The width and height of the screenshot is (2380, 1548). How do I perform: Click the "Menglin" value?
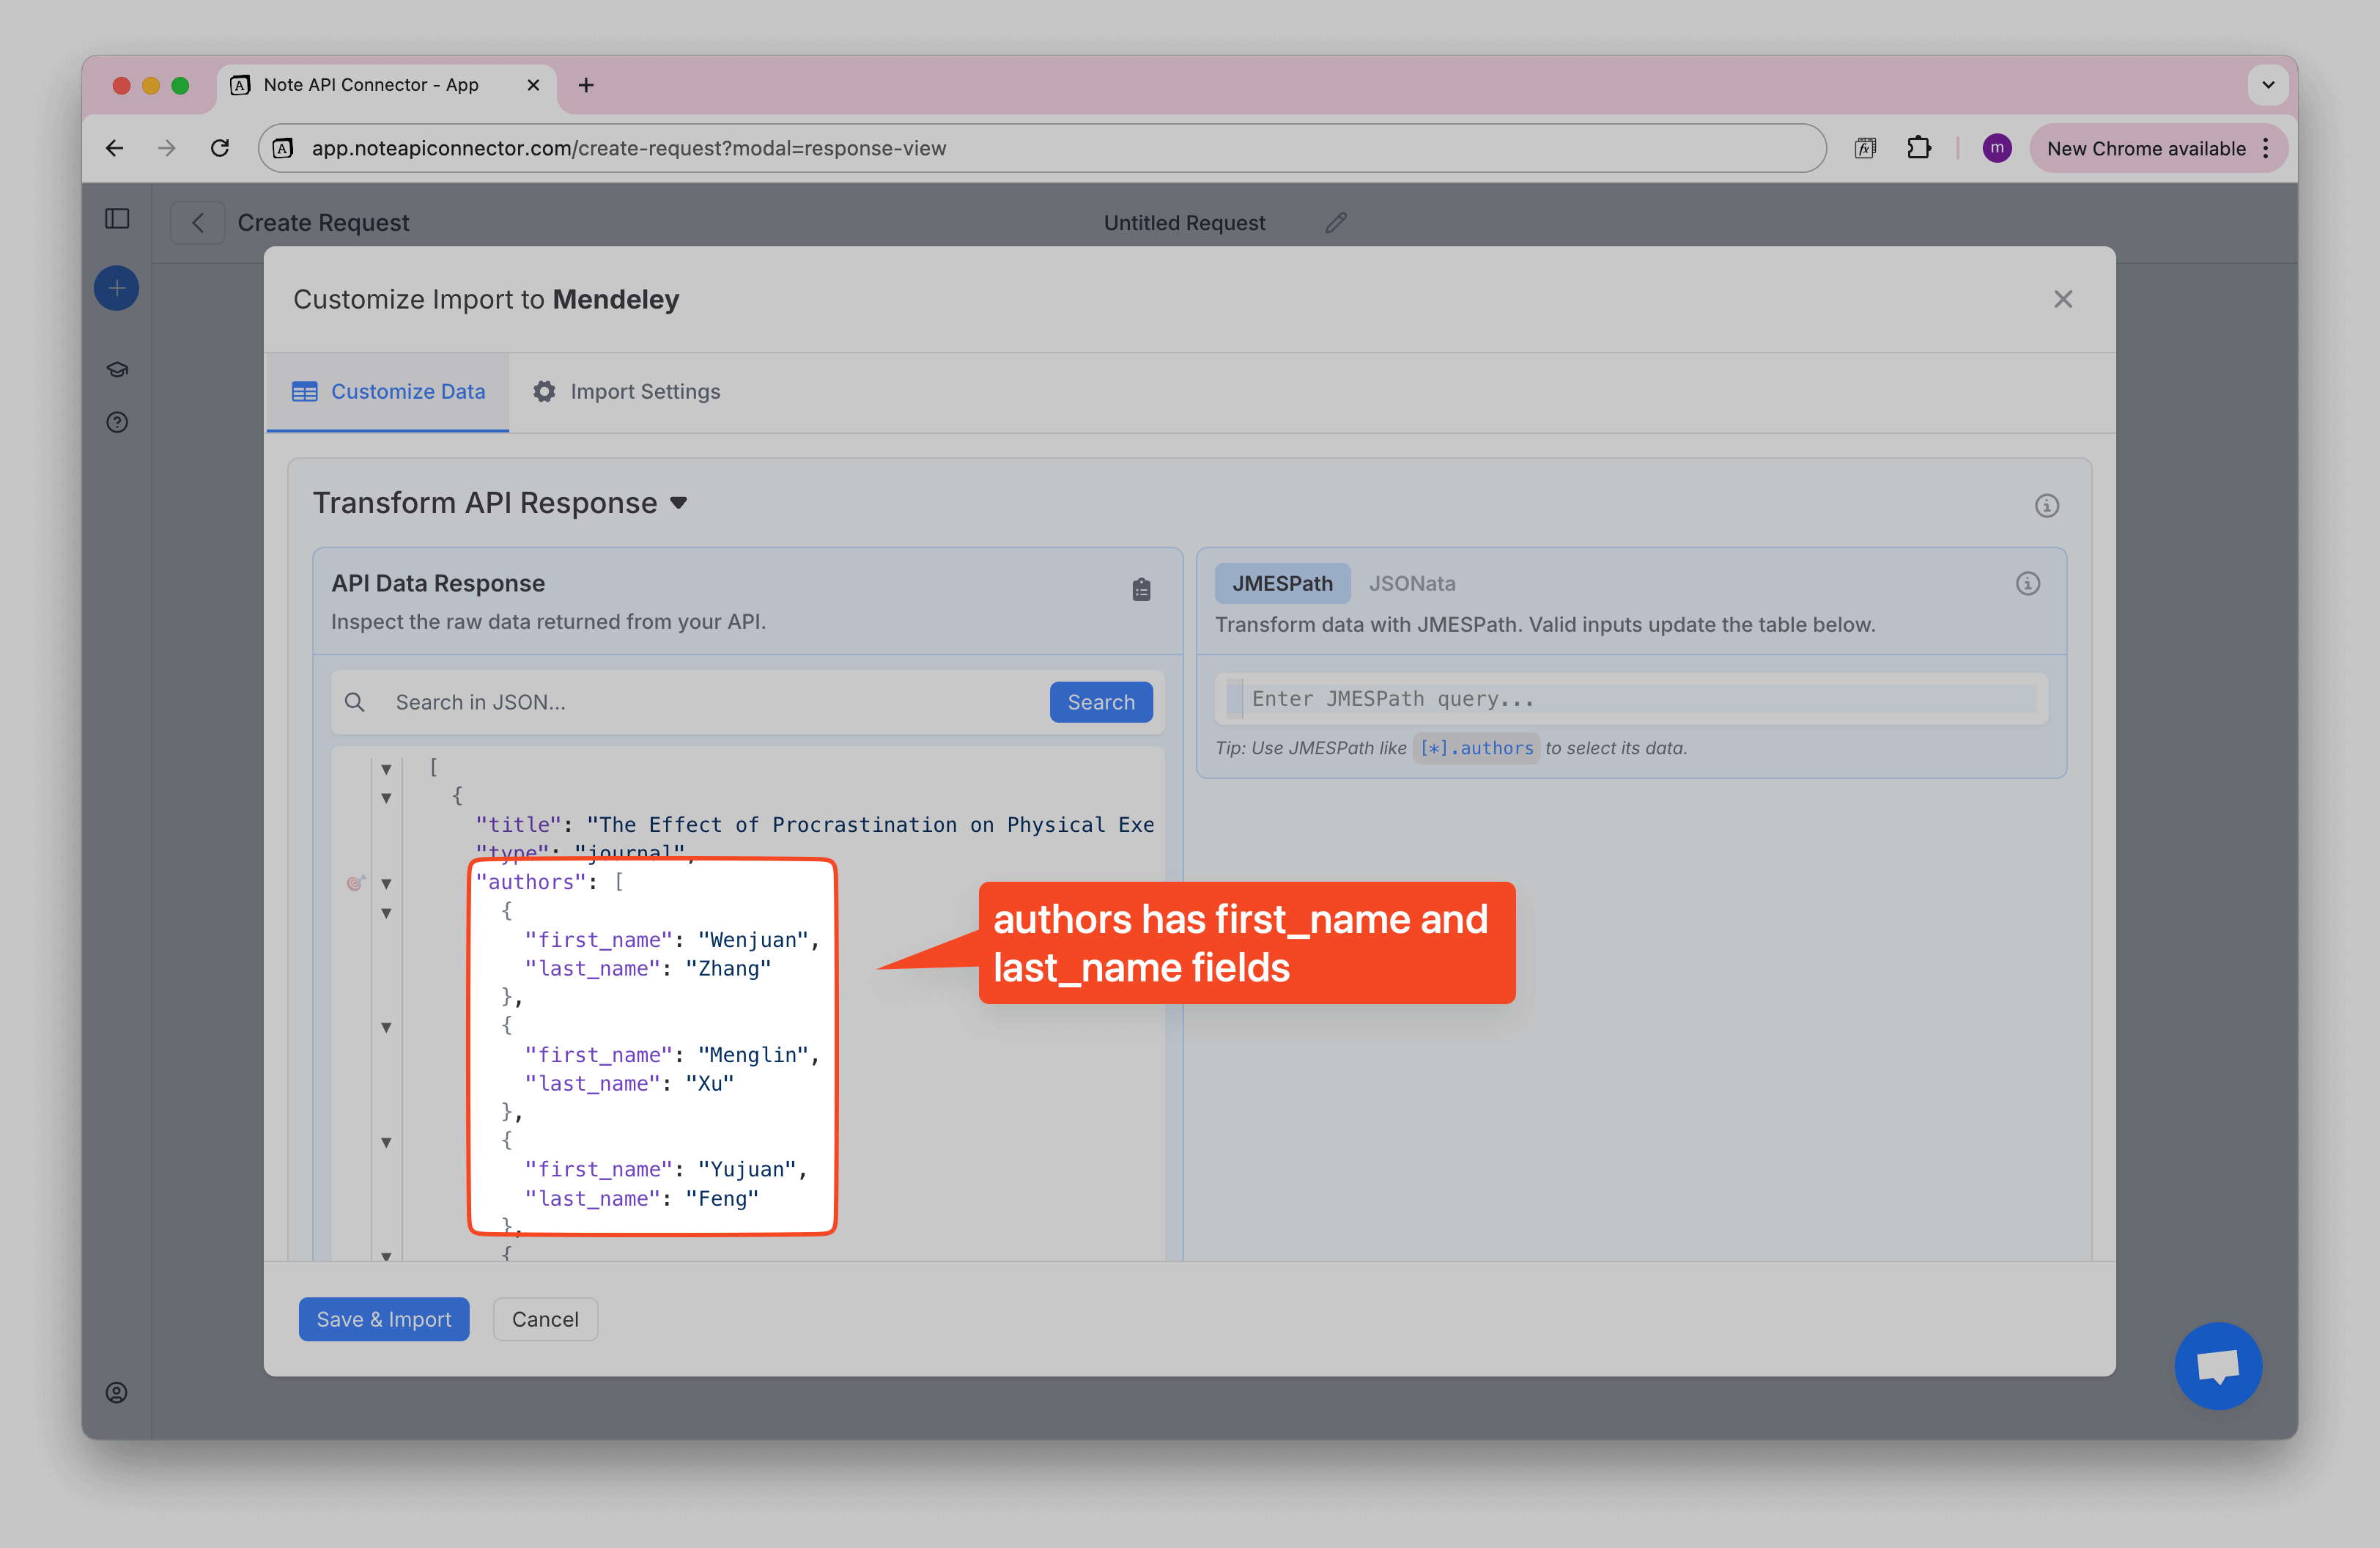point(753,1056)
